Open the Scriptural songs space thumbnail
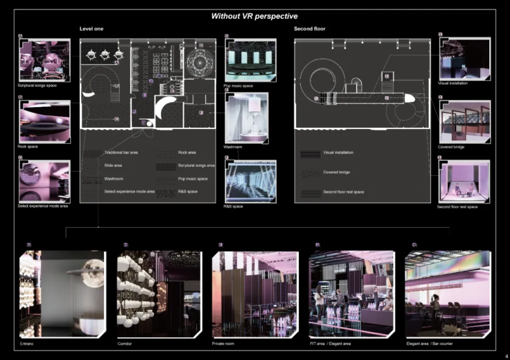This screenshot has width=510, height=360. 44,60
